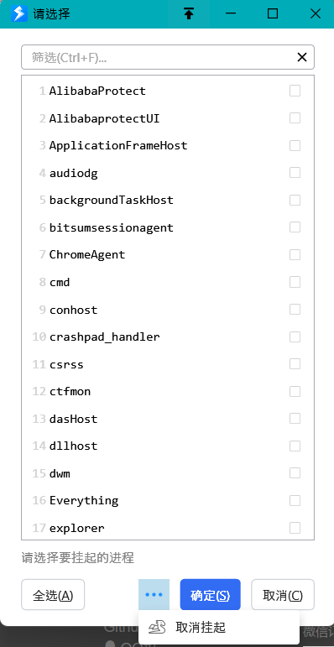
Task: Tick the Everything checkbox
Action: coord(295,500)
